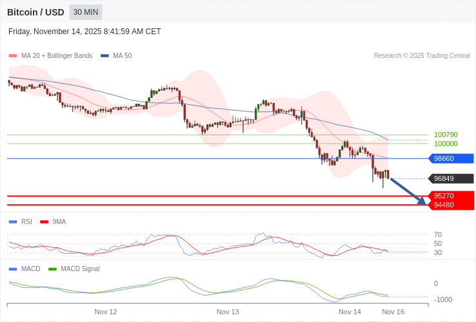
Task: Click the MACD blue legend marker
Action: click(x=13, y=269)
